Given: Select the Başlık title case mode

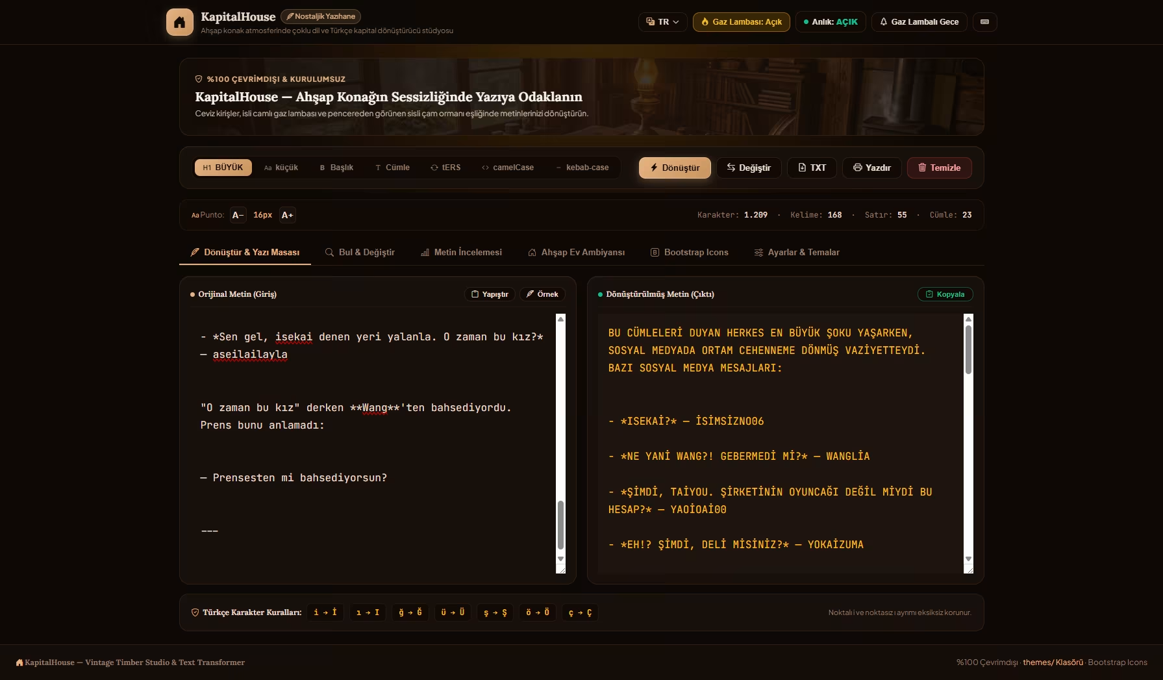Looking at the screenshot, I should point(336,168).
